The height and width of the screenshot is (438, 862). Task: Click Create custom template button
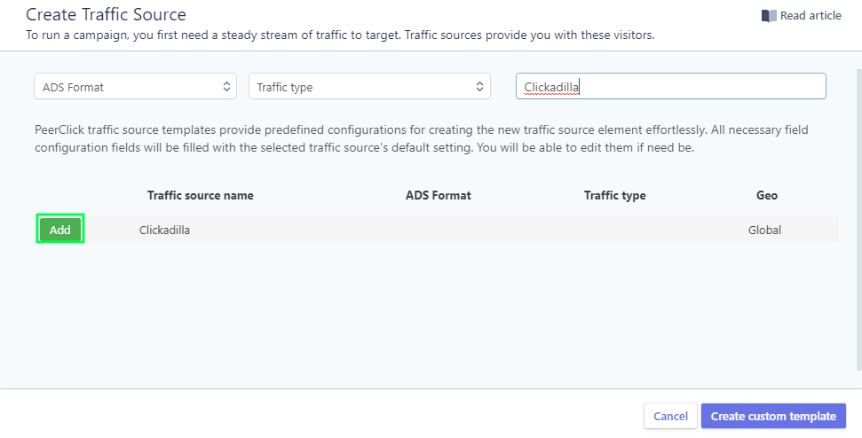point(773,416)
